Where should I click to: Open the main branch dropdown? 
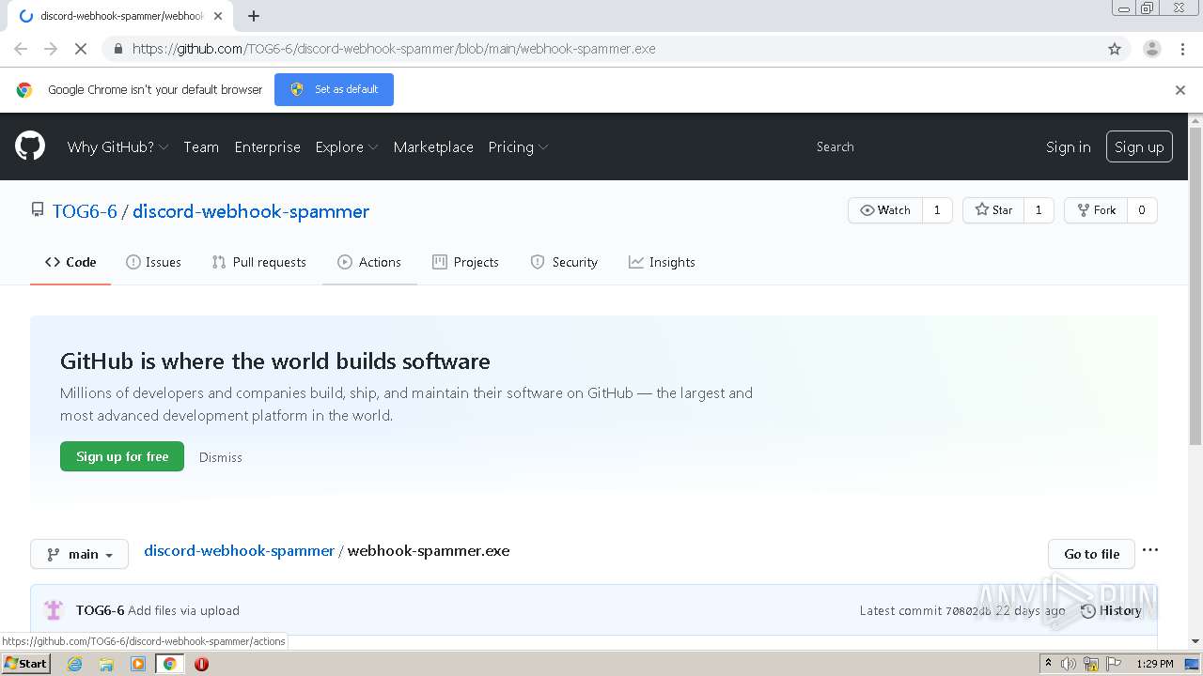click(79, 554)
